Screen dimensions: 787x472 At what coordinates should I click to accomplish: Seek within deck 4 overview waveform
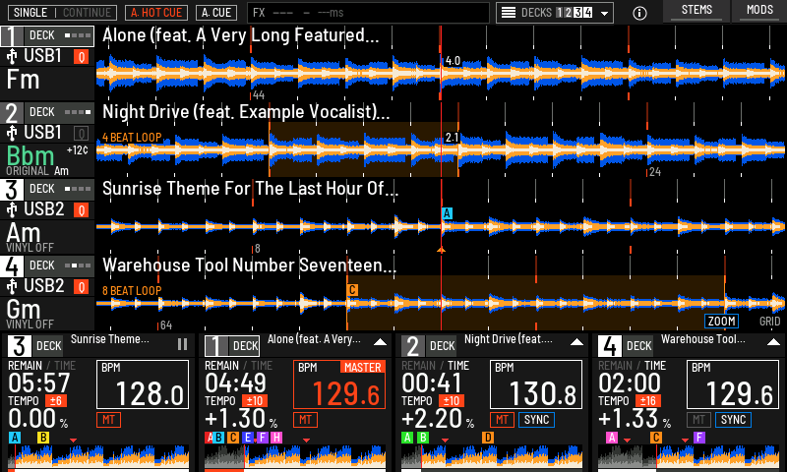689,457
